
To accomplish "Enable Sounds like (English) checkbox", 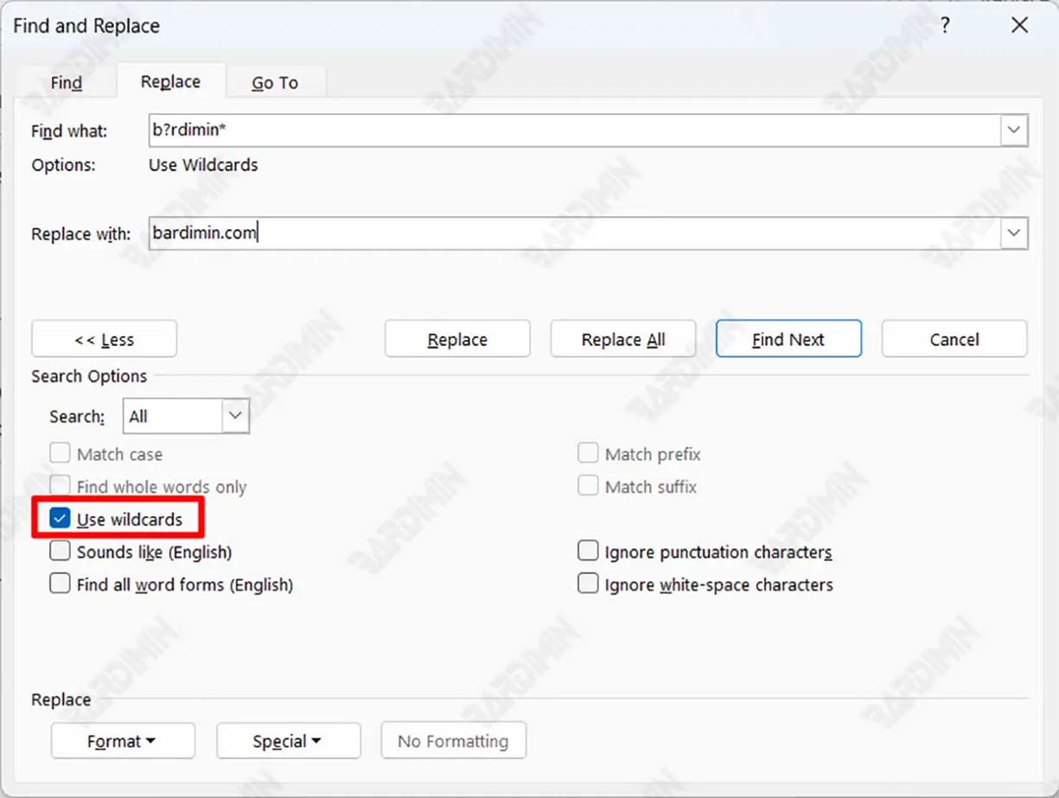I will pos(60,552).
